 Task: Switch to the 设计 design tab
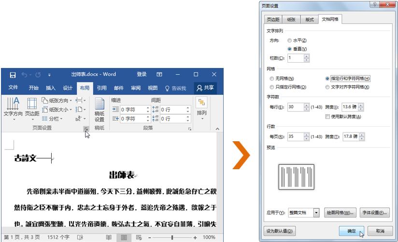coord(68,88)
